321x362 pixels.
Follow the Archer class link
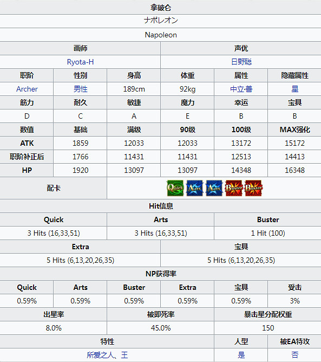point(27,89)
